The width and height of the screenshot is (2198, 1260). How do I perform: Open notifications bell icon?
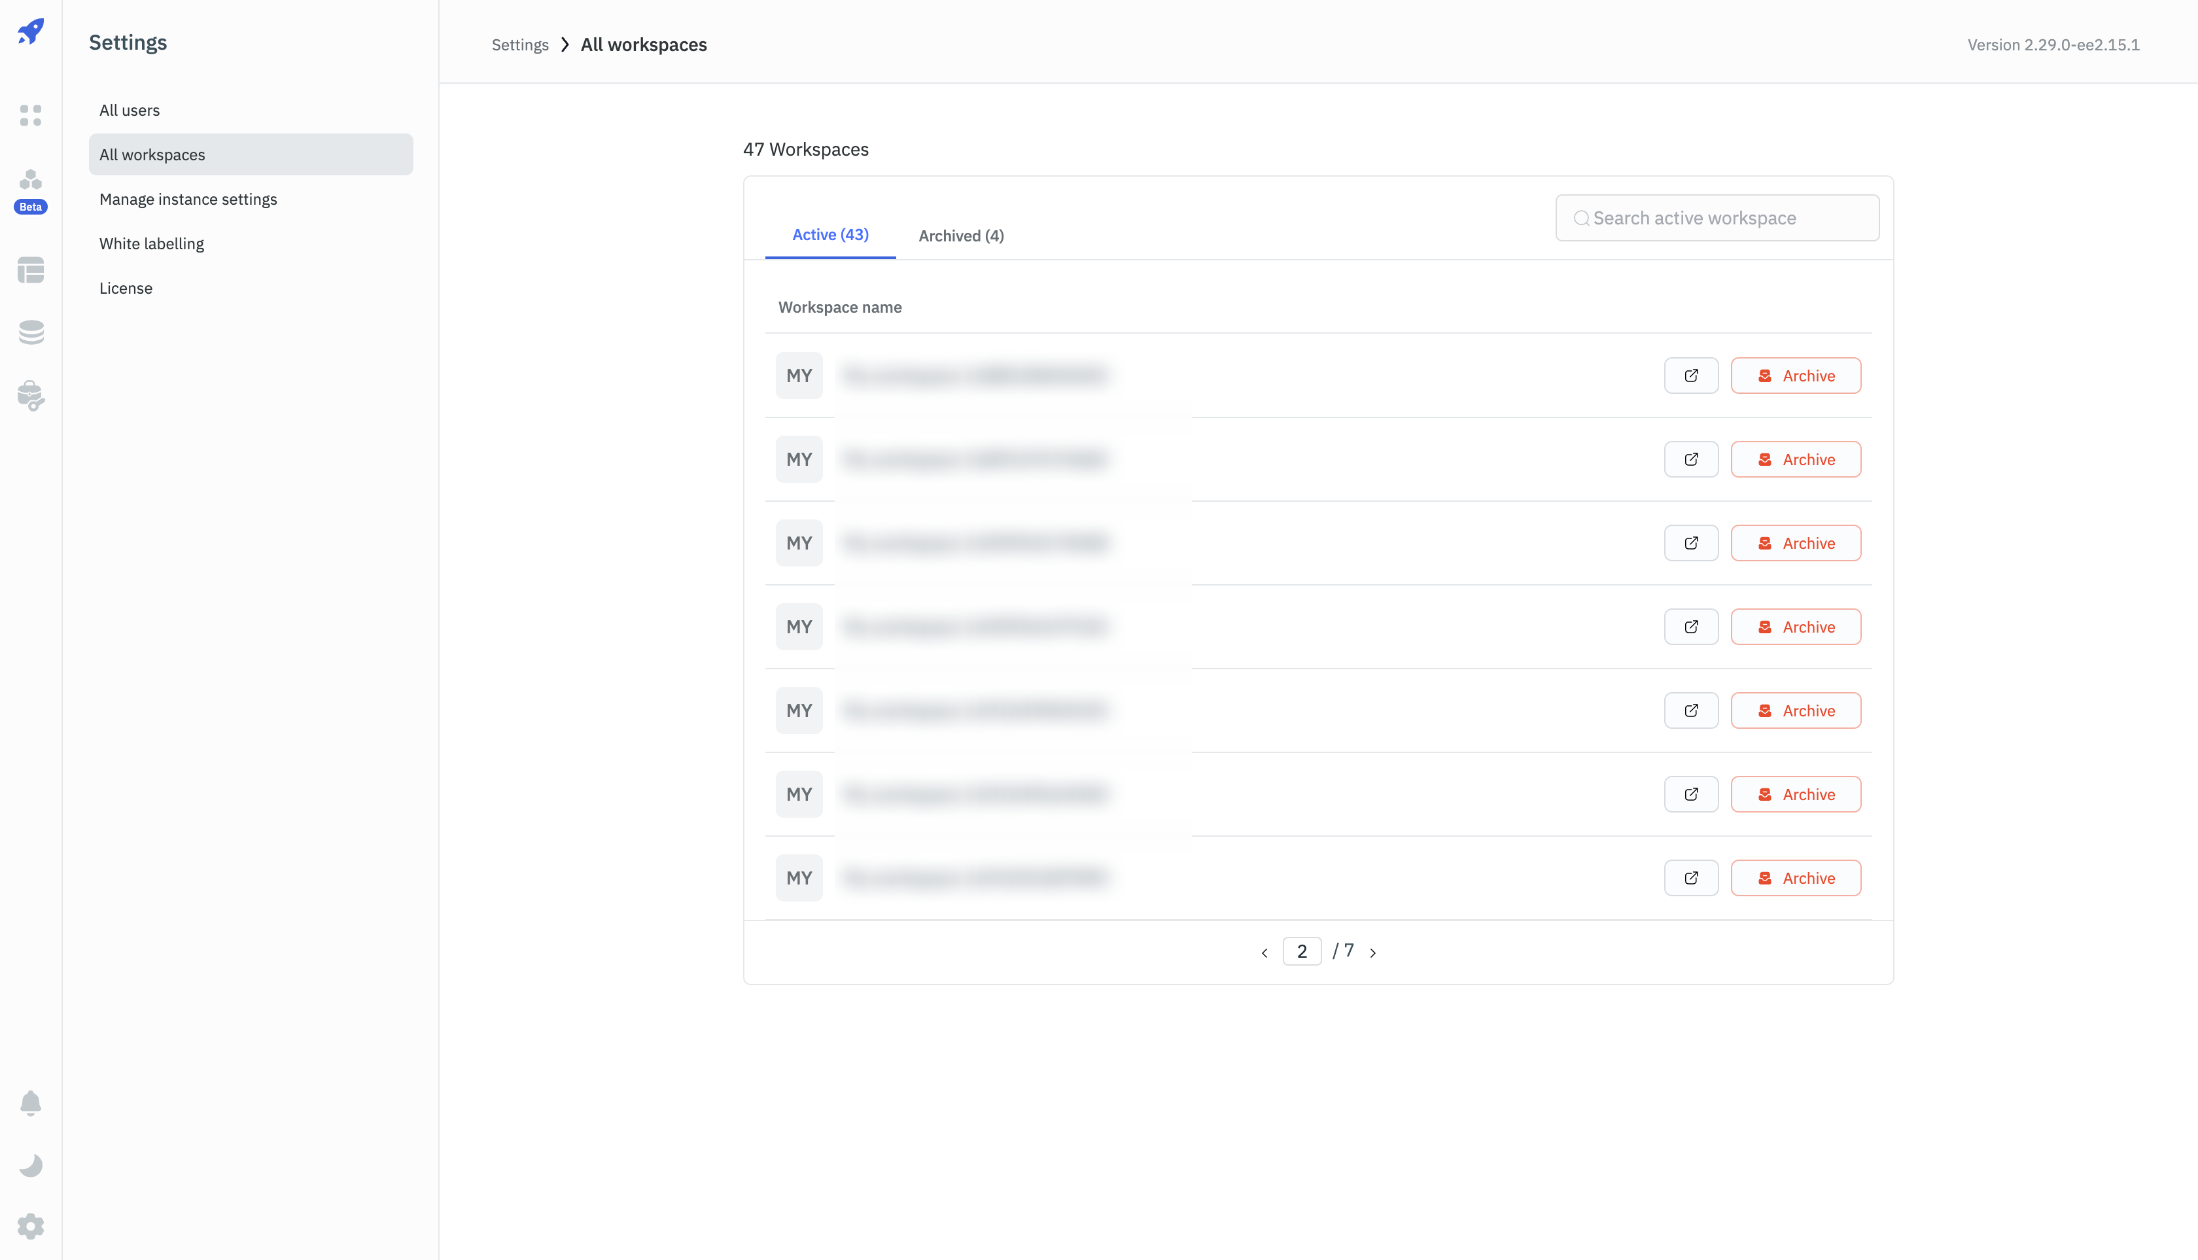[31, 1102]
